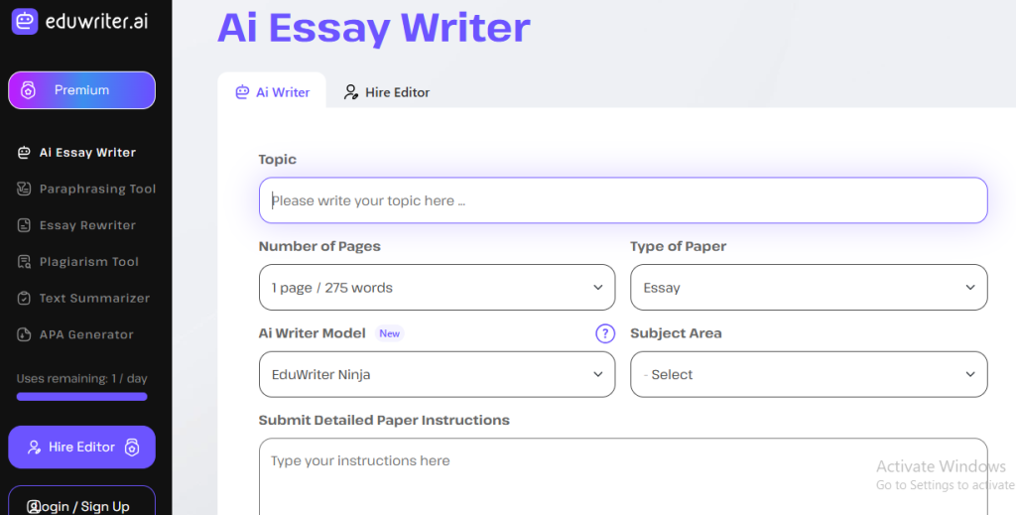Click the Text Summarizer sidebar icon
The image size is (1016, 515).
pos(24,298)
